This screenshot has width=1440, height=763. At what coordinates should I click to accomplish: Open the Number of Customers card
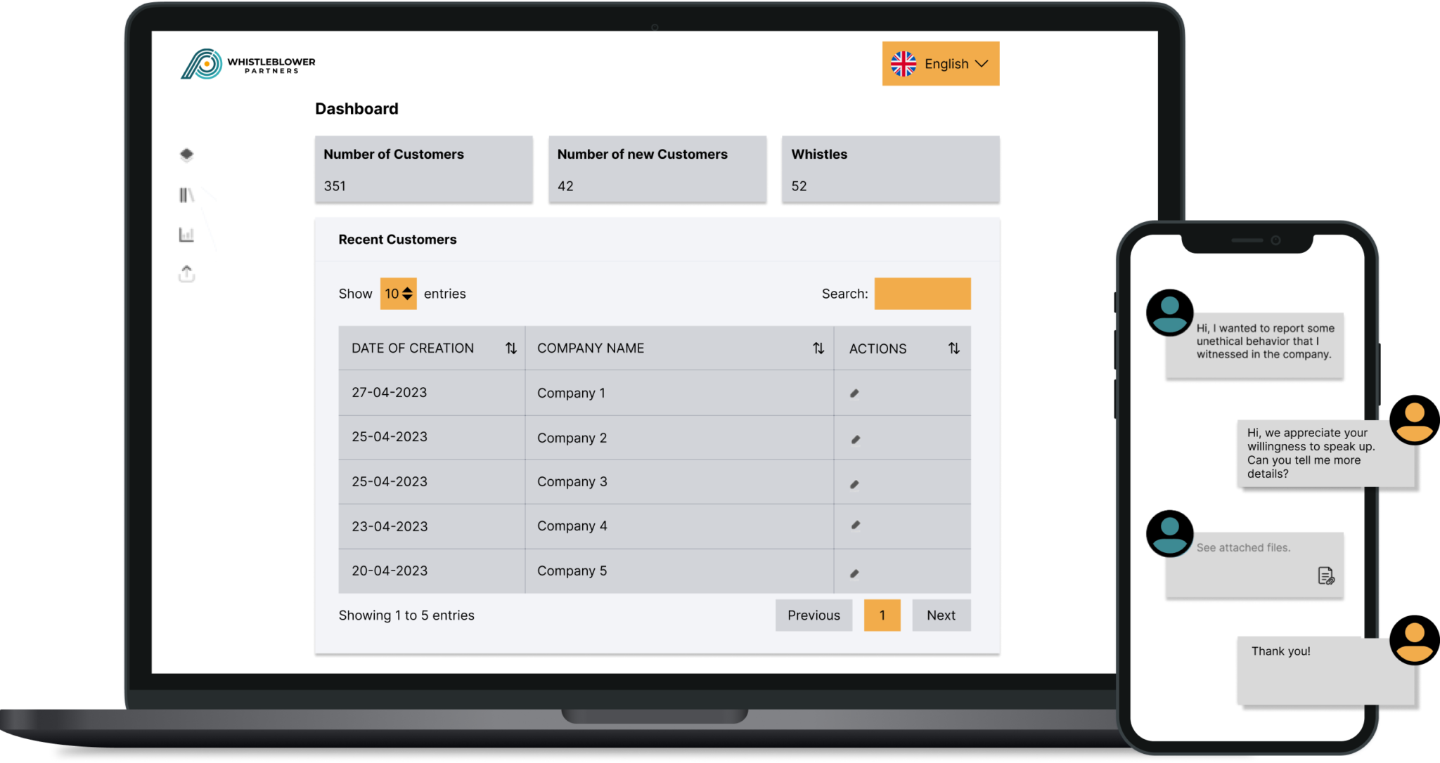tap(423, 169)
